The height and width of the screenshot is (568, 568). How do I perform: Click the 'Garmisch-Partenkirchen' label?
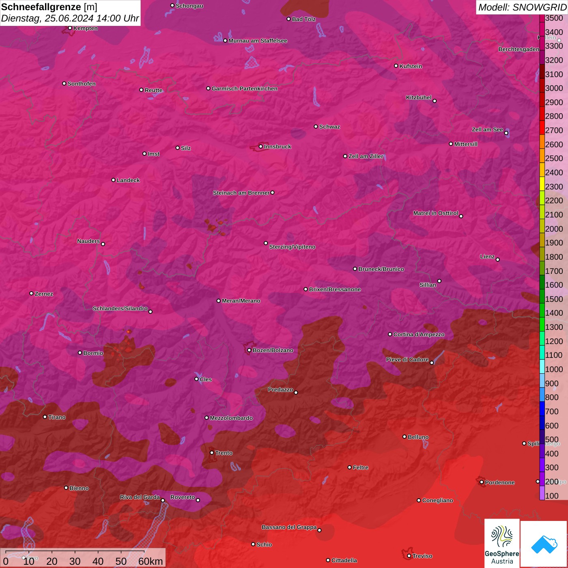pyautogui.click(x=245, y=88)
